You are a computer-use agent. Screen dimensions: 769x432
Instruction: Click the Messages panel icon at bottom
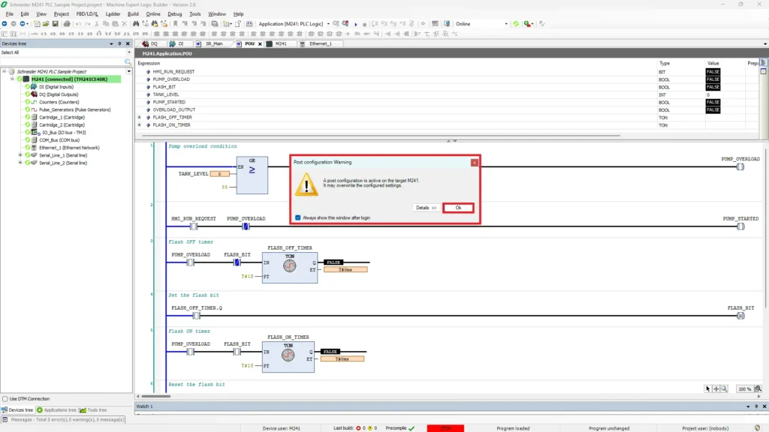click(x=5, y=420)
